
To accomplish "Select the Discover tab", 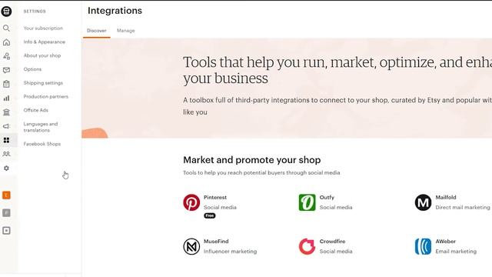I will coord(97,31).
